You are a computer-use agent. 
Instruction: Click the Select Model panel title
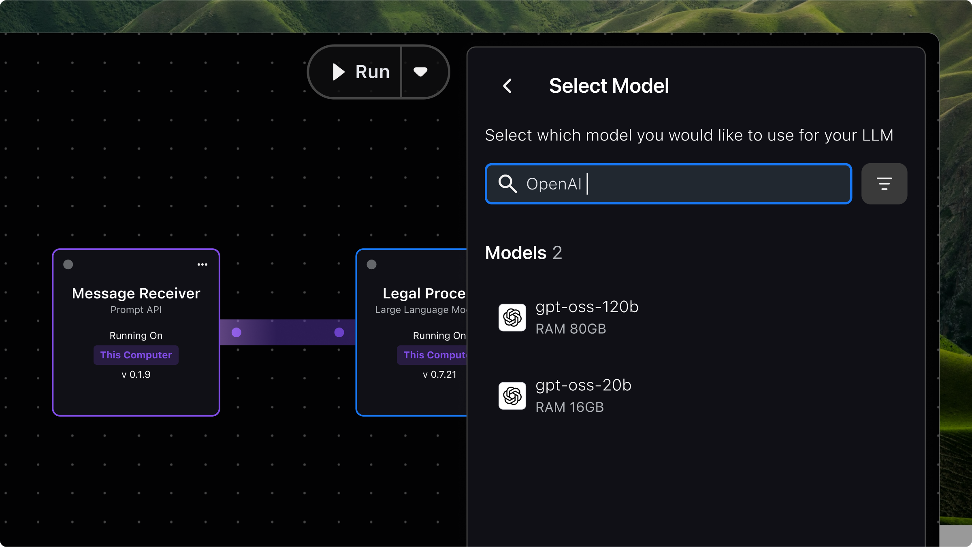point(609,86)
